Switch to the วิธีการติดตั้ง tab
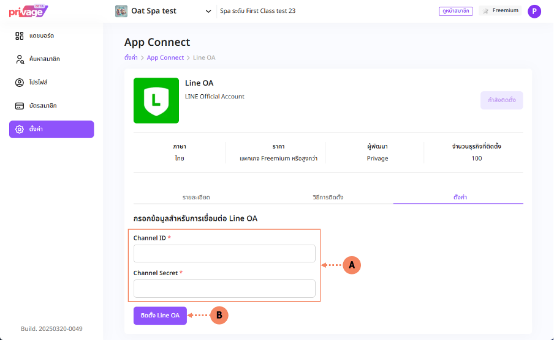554x340 pixels. [x=328, y=198]
